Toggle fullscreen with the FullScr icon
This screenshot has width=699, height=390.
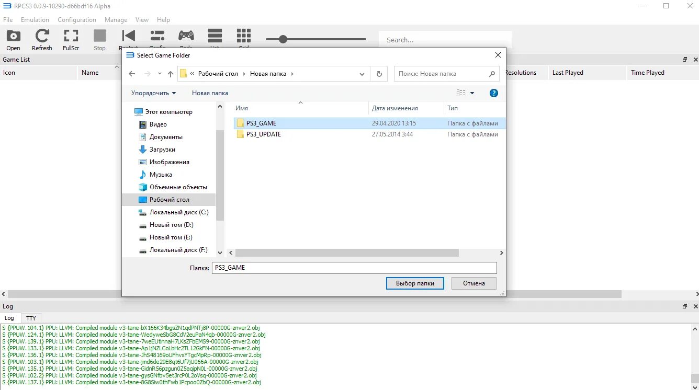click(x=71, y=40)
